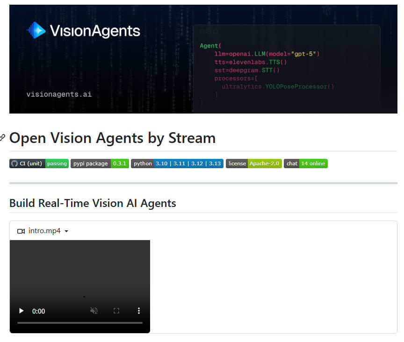The height and width of the screenshot is (342, 404).
Task: Click the GitHub octocat logo on the CI badge
Action: pos(15,164)
